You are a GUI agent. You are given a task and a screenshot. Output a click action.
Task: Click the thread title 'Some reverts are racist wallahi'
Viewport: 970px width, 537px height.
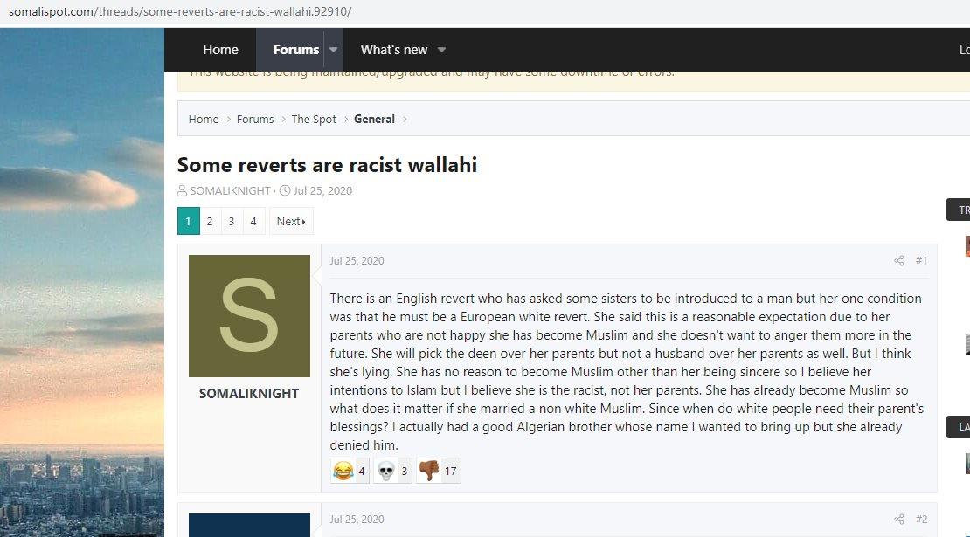click(327, 165)
